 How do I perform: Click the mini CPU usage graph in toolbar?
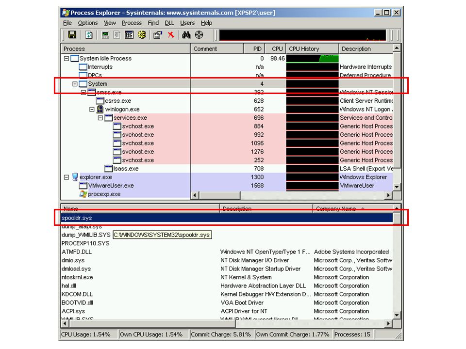[x=302, y=35]
